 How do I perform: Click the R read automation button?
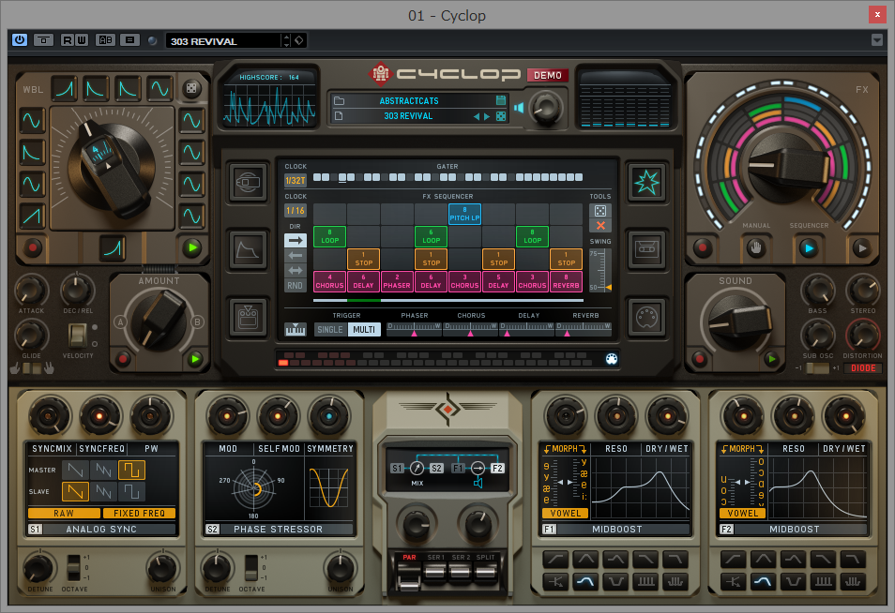[x=68, y=40]
